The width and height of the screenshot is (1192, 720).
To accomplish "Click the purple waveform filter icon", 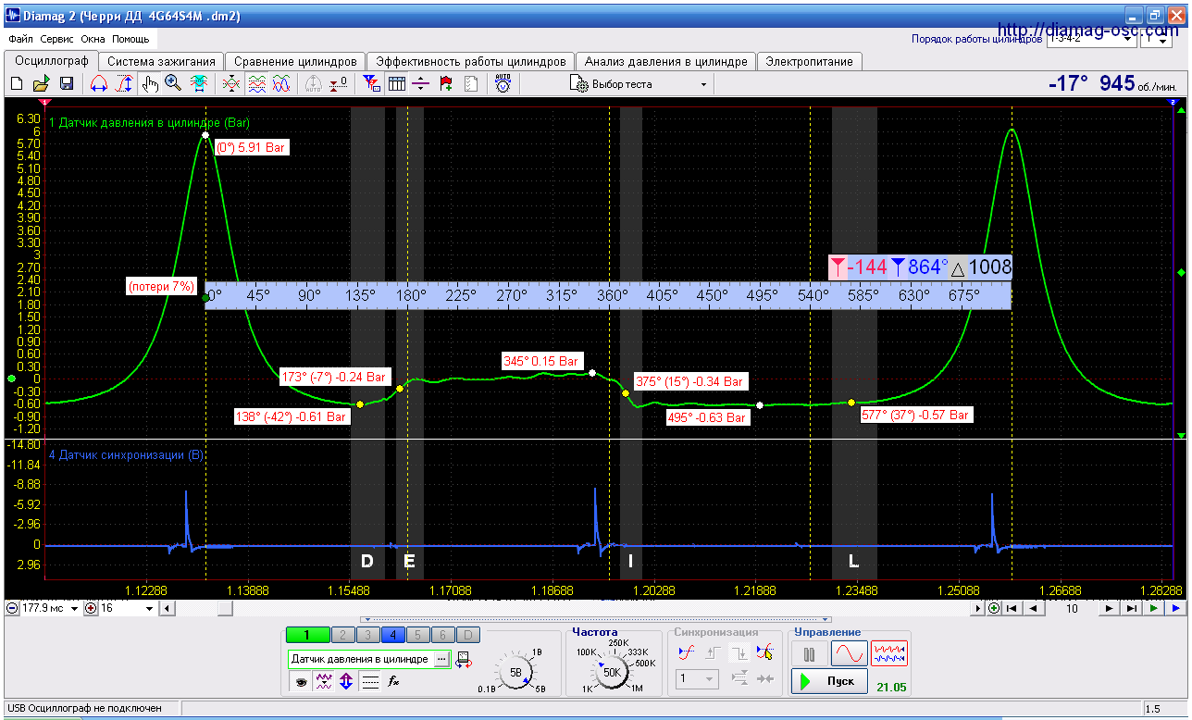I will point(323,682).
